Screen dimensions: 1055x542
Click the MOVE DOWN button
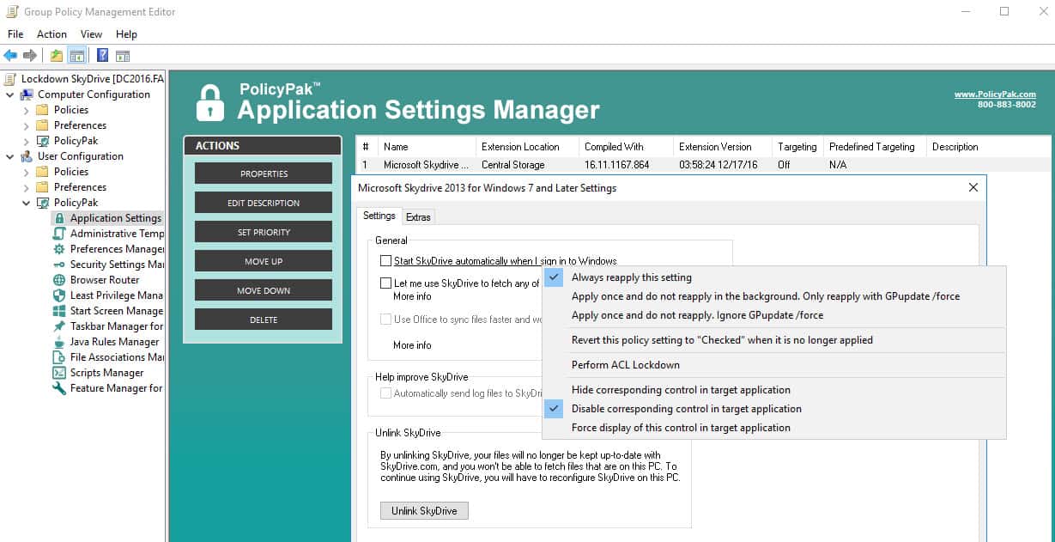264,290
